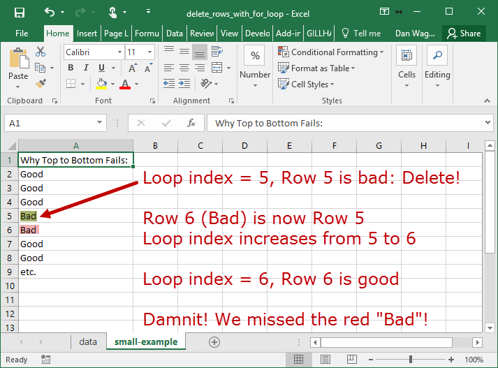The image size is (498, 368).
Task: Decrease font size with smaller A
Action: pyautogui.click(x=148, y=68)
